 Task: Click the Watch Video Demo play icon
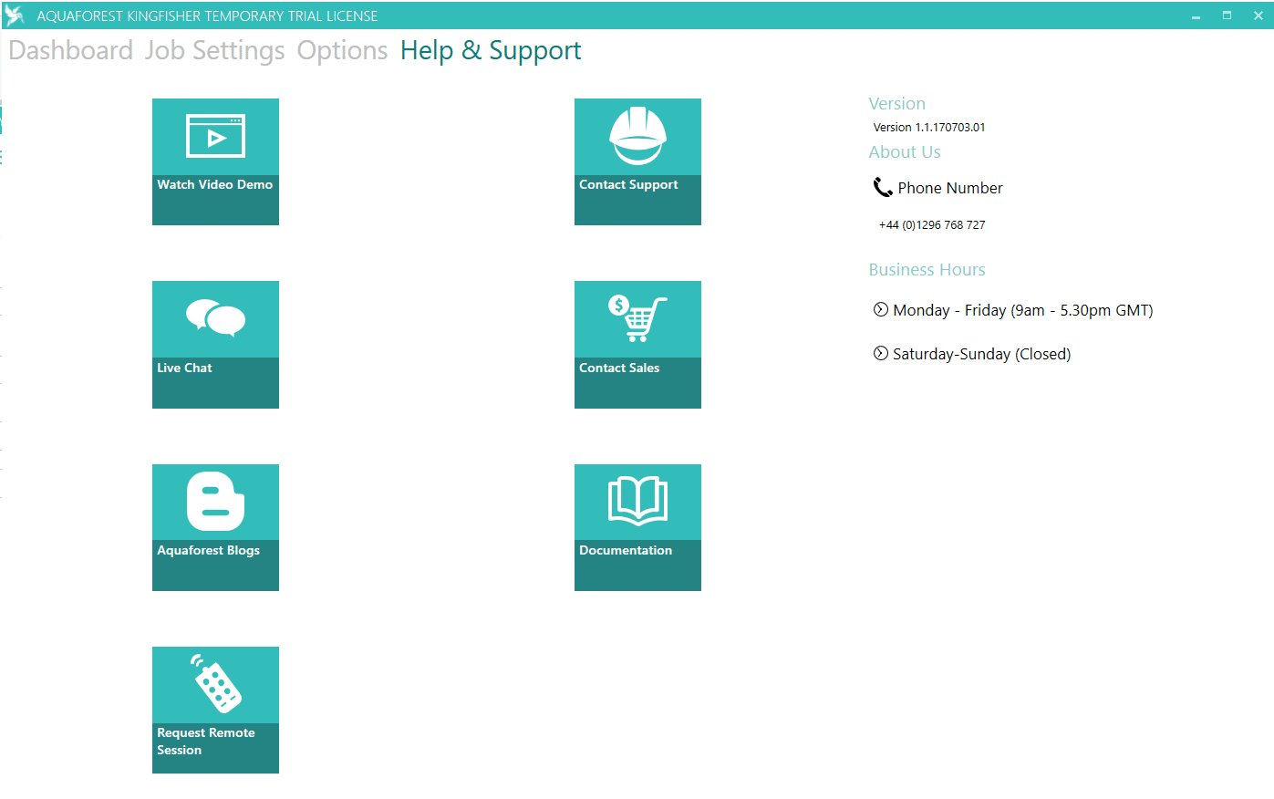215,137
